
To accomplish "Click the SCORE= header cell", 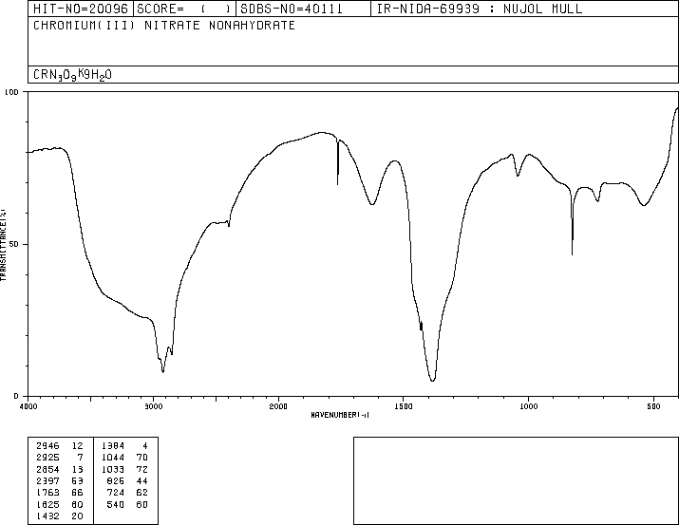I will [184, 9].
